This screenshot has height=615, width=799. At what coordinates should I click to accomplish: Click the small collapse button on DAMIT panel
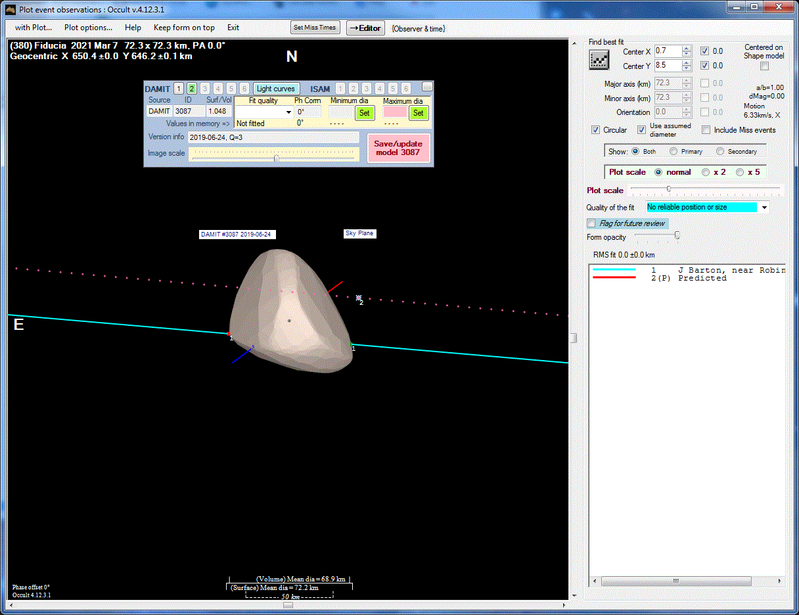[x=427, y=87]
